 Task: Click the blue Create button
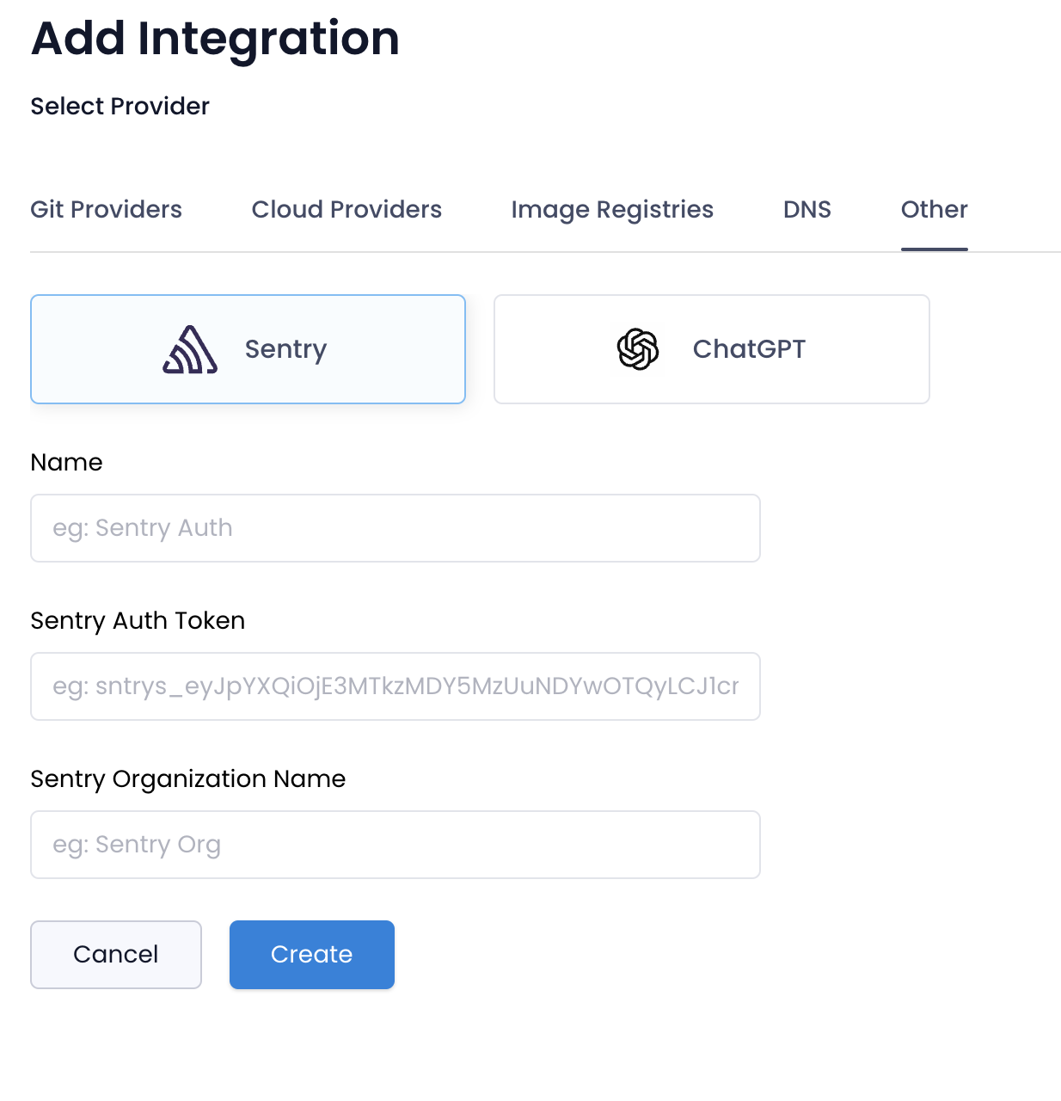[312, 955]
